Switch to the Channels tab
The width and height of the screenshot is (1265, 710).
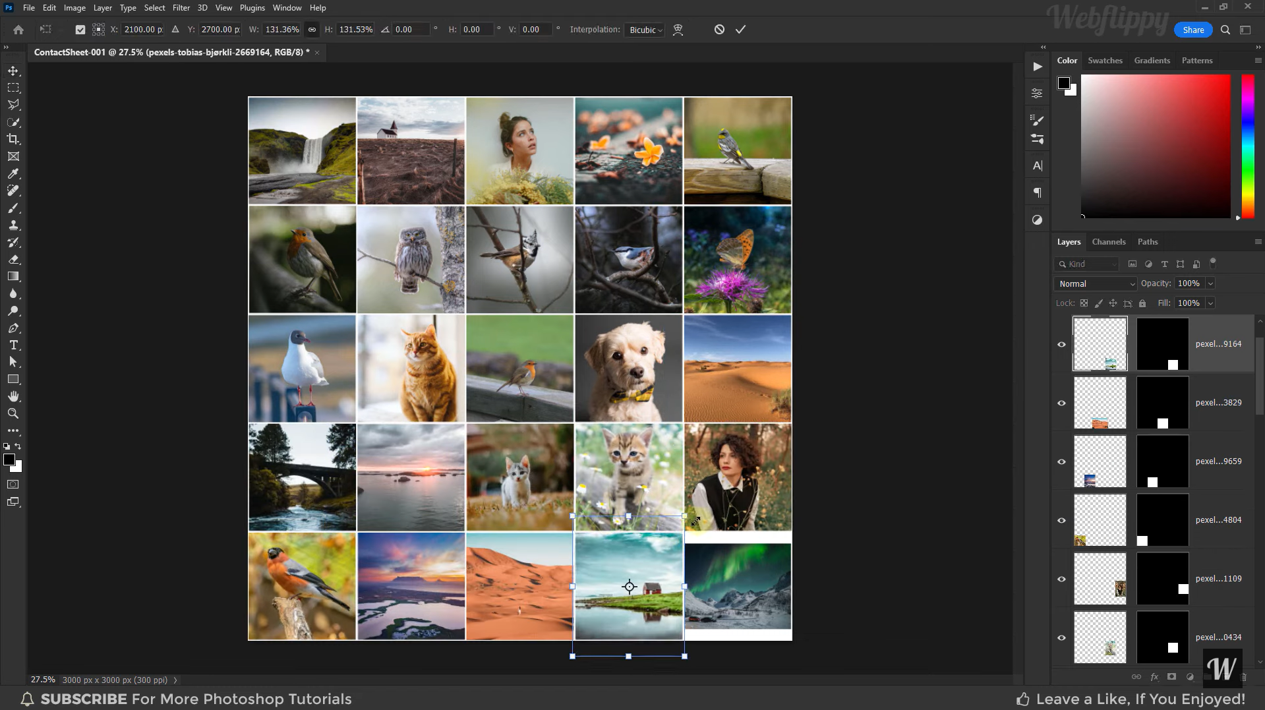point(1108,241)
